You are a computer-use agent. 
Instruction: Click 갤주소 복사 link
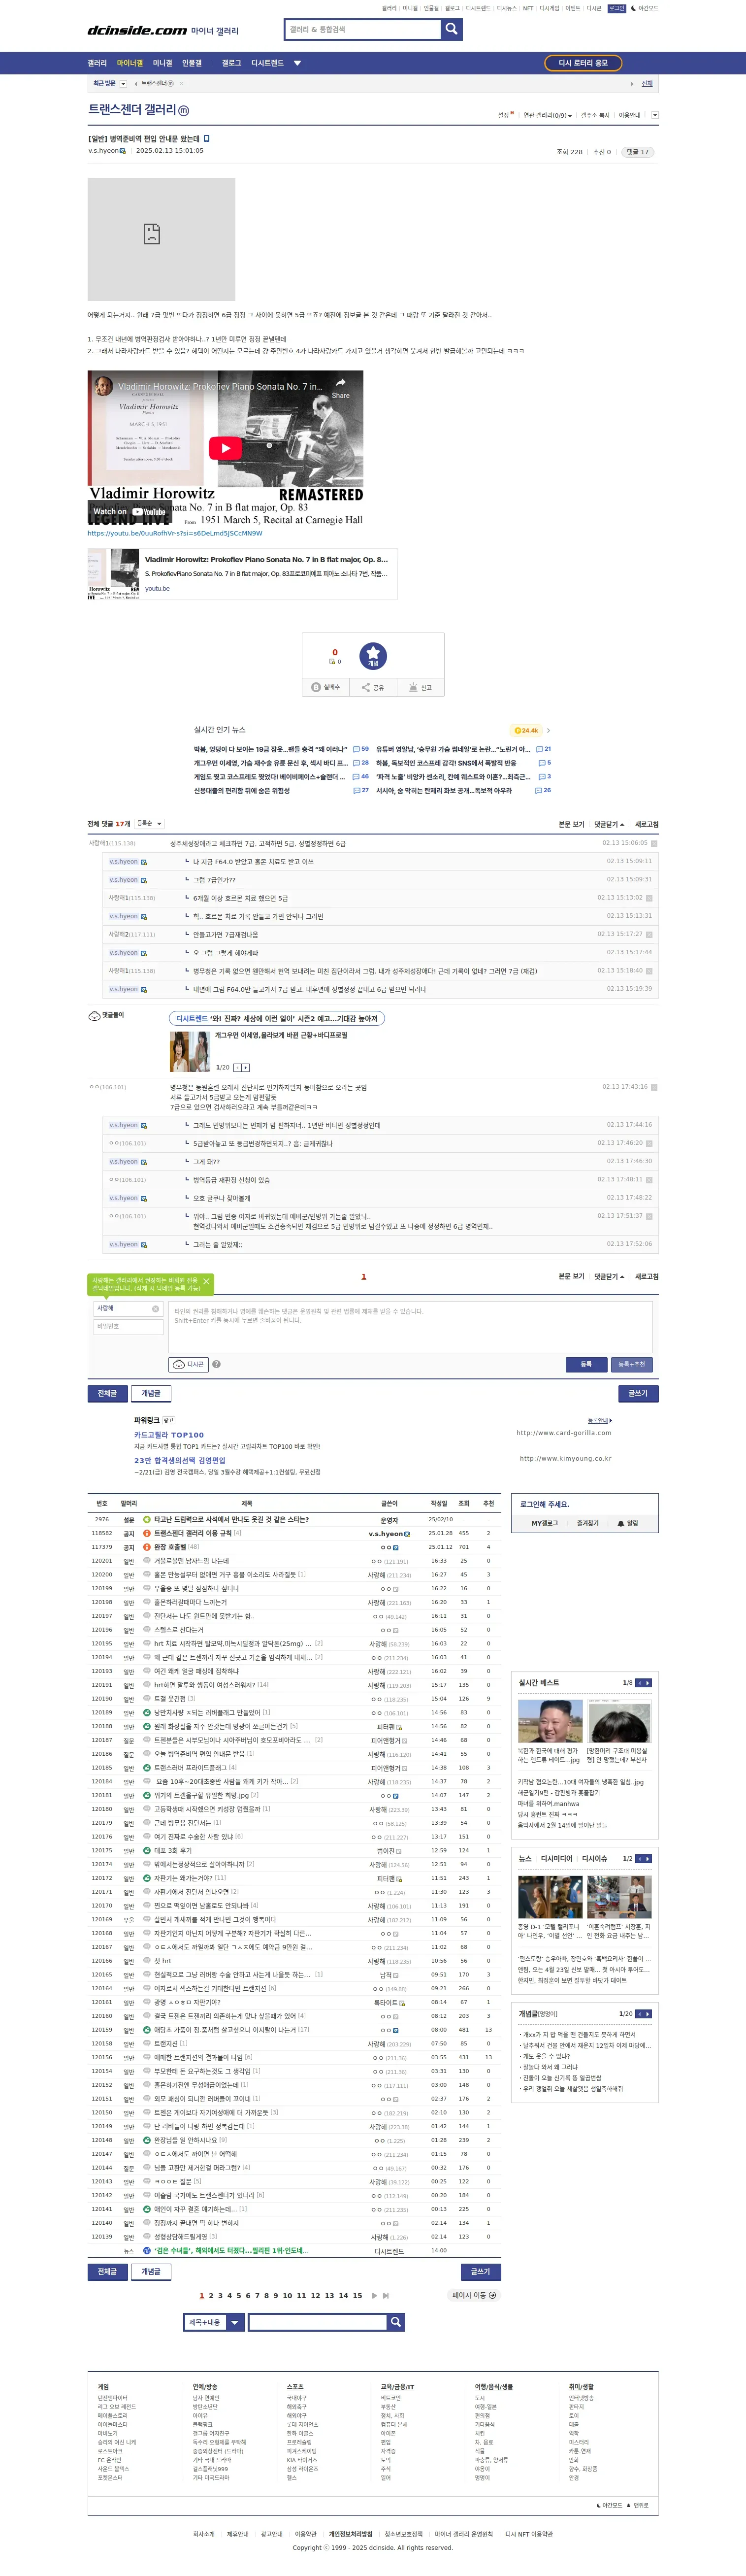point(595,115)
